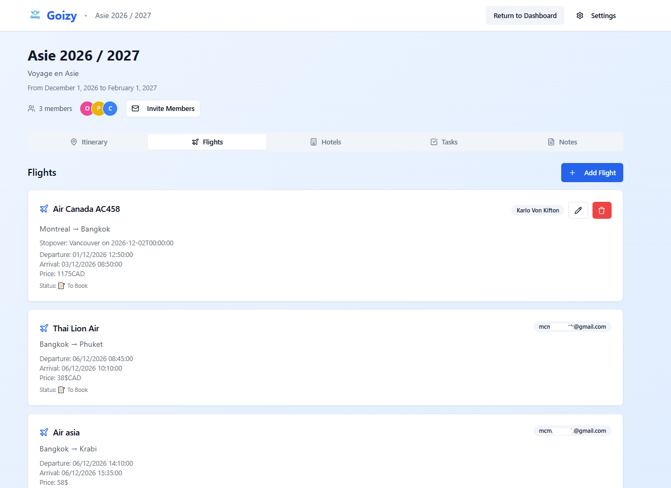Click Departure 06/12/2026 14:10:00 text
The image size is (671, 488).
pyautogui.click(x=86, y=464)
